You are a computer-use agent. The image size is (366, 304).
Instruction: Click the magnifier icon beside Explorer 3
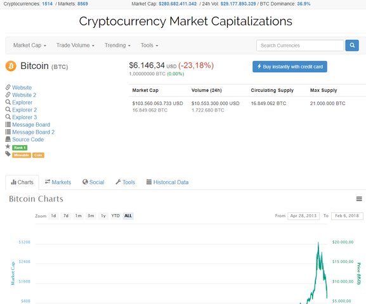[8, 117]
